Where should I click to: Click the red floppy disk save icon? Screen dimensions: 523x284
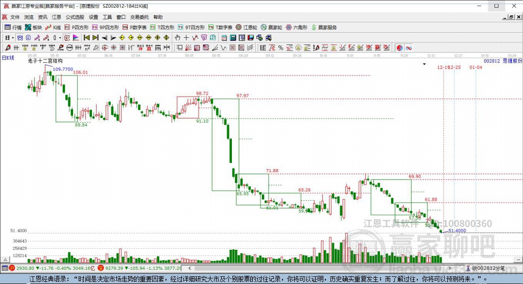click(x=250, y=38)
